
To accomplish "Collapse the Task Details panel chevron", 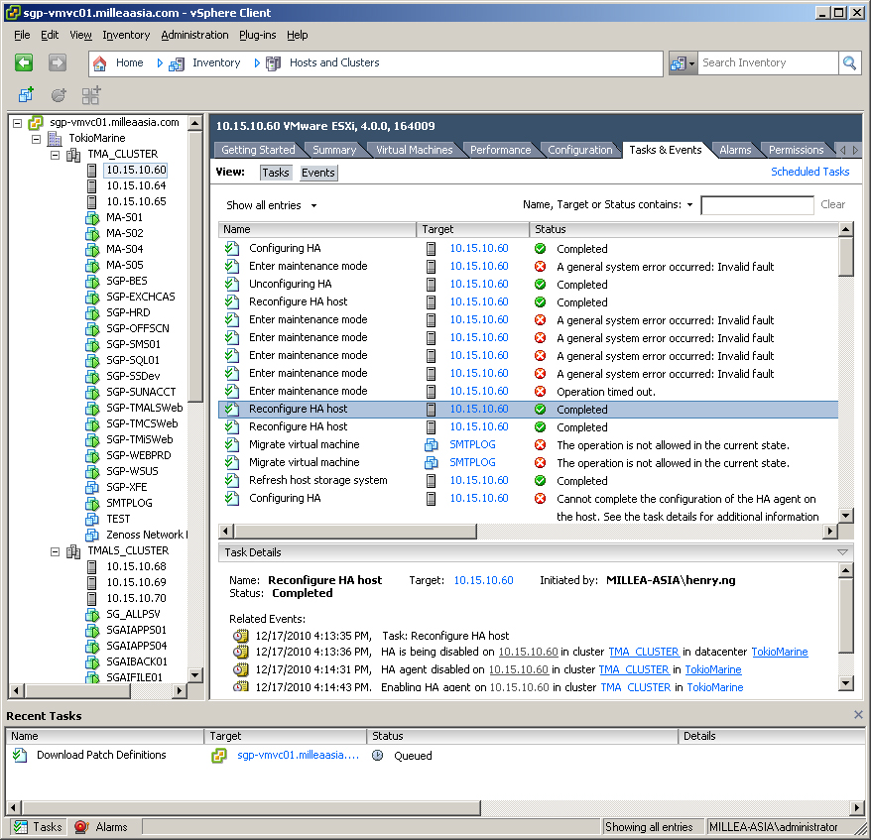I will pos(842,552).
